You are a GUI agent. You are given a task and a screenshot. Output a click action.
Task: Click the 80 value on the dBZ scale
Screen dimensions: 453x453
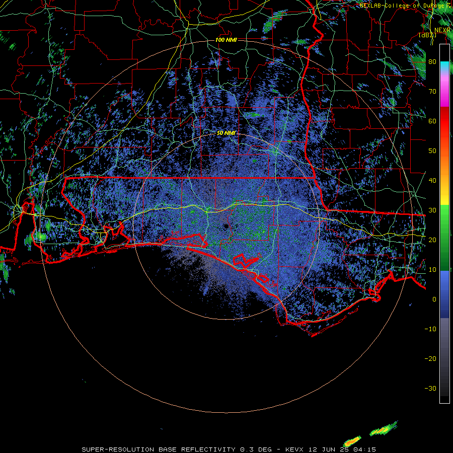click(432, 62)
